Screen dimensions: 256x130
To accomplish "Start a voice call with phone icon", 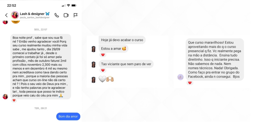I will pos(57,15).
